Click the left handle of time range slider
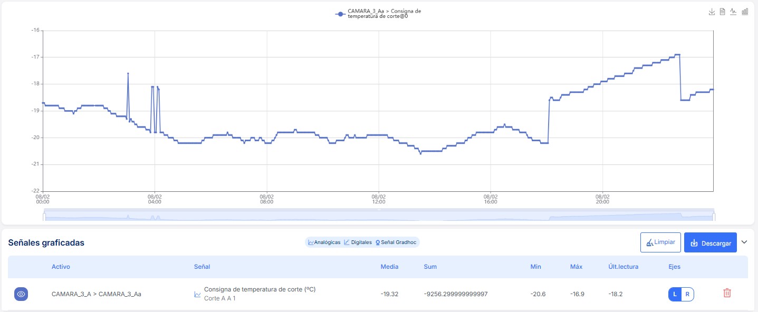 coord(44,216)
